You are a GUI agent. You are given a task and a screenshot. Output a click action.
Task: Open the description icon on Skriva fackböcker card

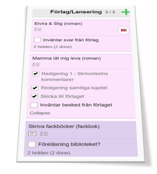[32, 134]
